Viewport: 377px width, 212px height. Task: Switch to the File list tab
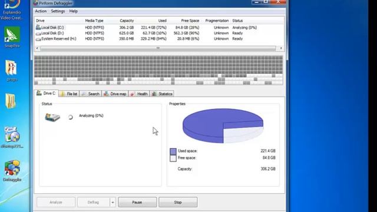click(x=69, y=94)
